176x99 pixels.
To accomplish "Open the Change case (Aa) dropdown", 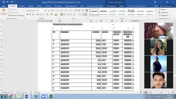I will tap(53, 10).
